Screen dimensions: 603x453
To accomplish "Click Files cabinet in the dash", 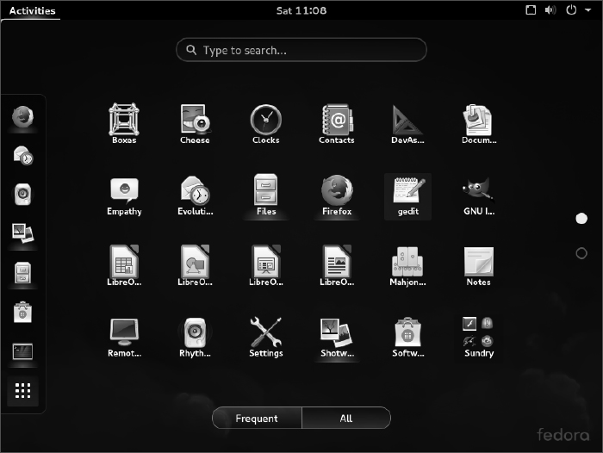I will (22, 273).
